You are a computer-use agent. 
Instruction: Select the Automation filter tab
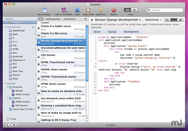[x=69, y=19]
